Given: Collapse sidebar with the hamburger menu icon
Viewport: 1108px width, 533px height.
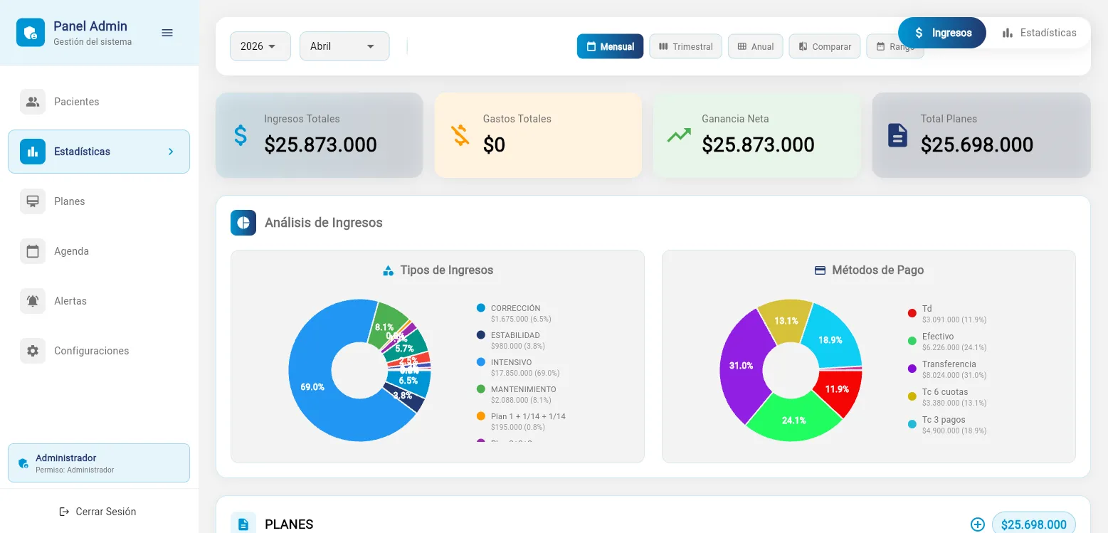Looking at the screenshot, I should point(167,33).
